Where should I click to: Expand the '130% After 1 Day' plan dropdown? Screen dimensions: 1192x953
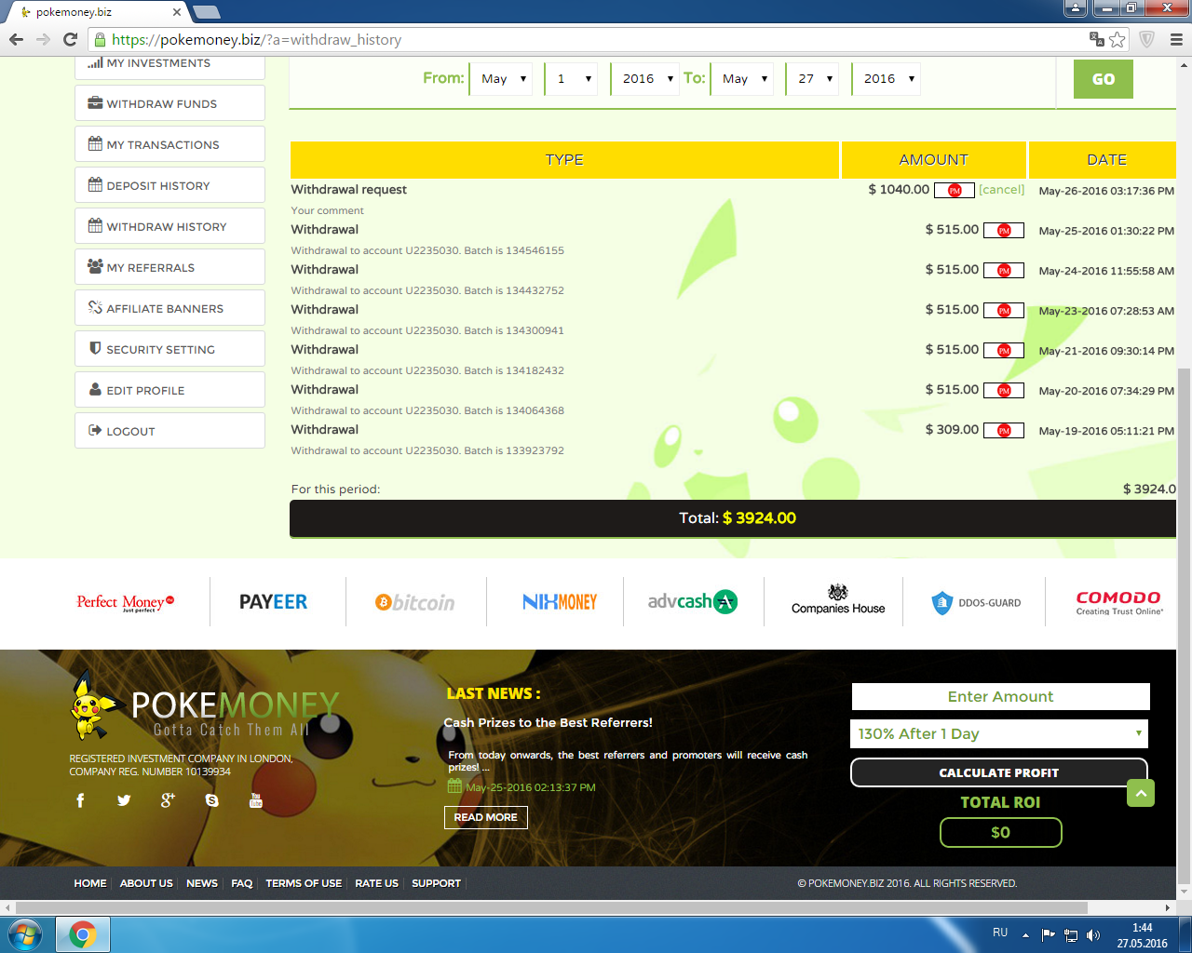point(999,733)
